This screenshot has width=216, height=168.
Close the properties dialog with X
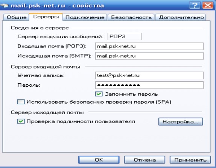[x=208, y=5]
